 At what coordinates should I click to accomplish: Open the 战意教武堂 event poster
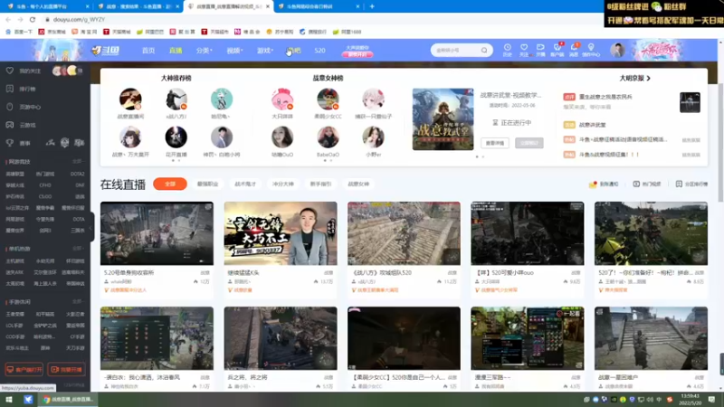click(x=443, y=119)
